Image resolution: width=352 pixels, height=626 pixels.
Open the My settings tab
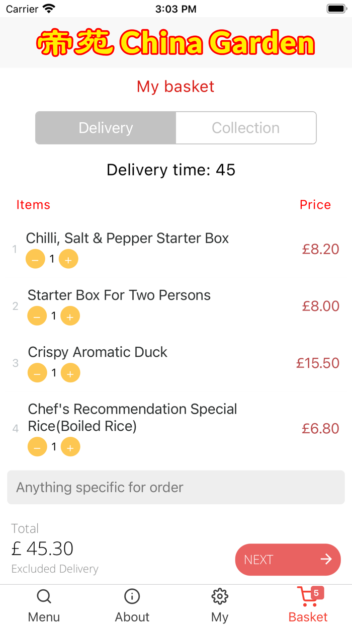tap(220, 606)
